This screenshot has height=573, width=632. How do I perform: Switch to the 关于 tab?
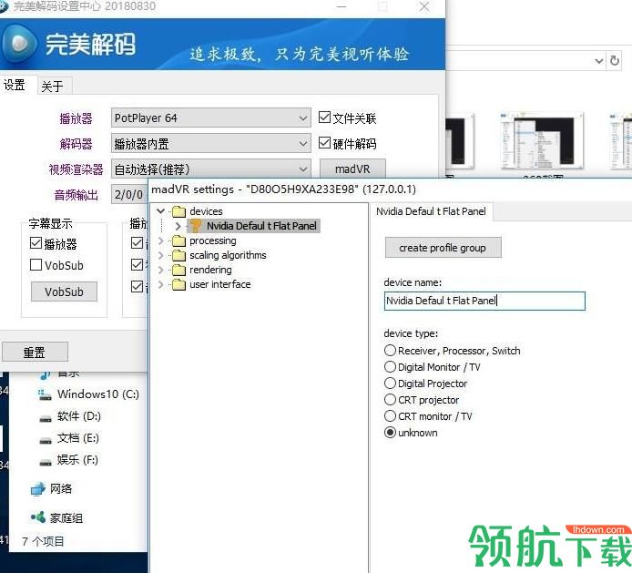53,86
